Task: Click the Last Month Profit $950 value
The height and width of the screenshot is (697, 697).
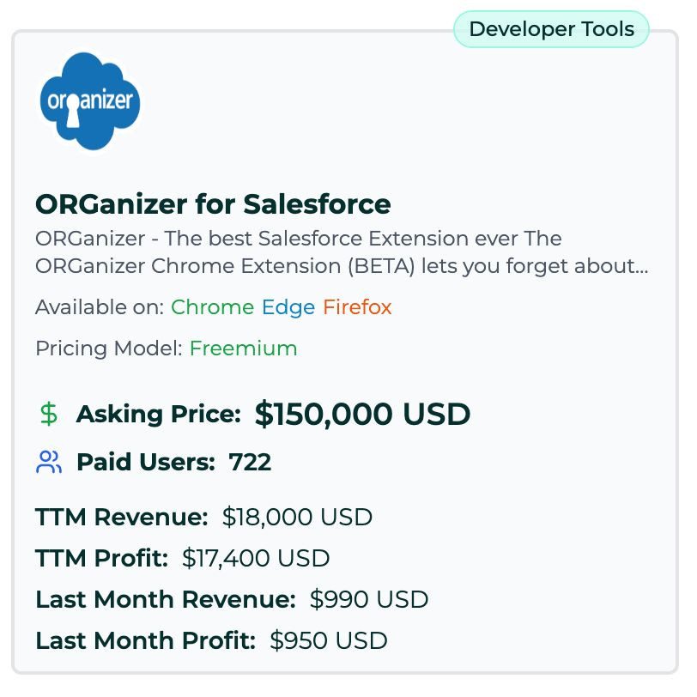Action: 329,640
